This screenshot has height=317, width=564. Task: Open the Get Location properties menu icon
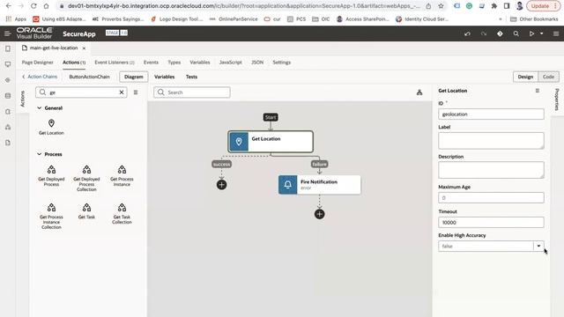point(538,91)
